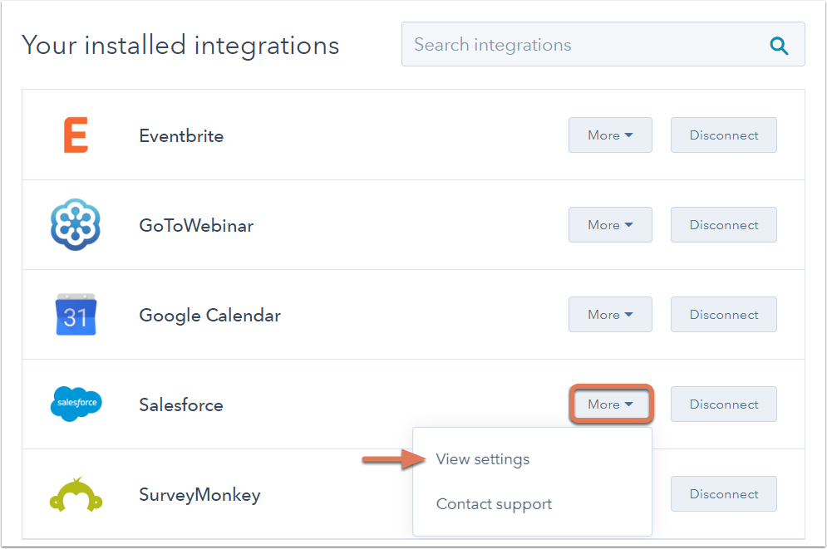Viewport: 827px width, 549px height.
Task: Open the More dropdown for Google Calendar
Action: click(610, 315)
